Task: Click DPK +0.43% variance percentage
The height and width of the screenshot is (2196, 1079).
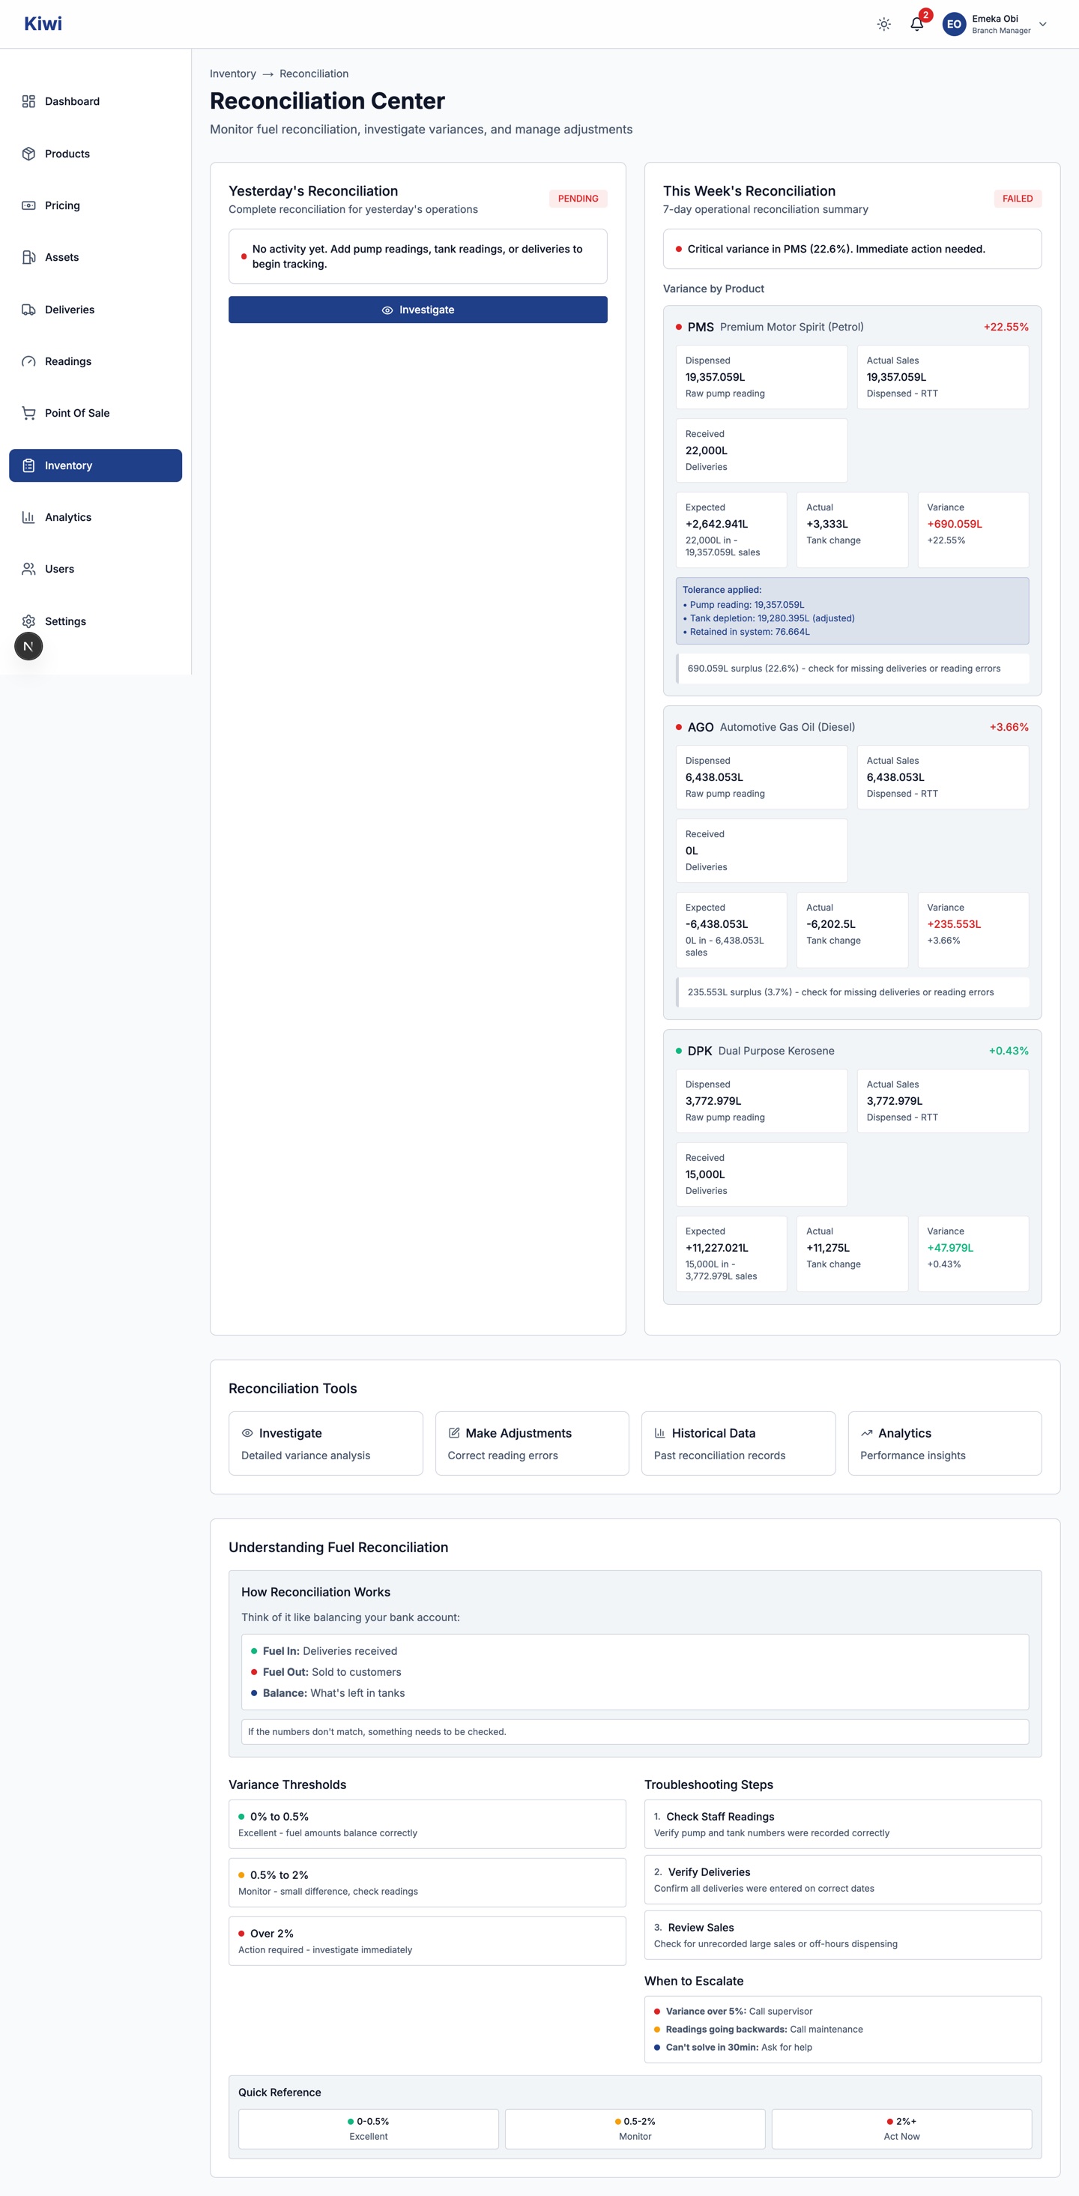Action: pyautogui.click(x=1009, y=1051)
